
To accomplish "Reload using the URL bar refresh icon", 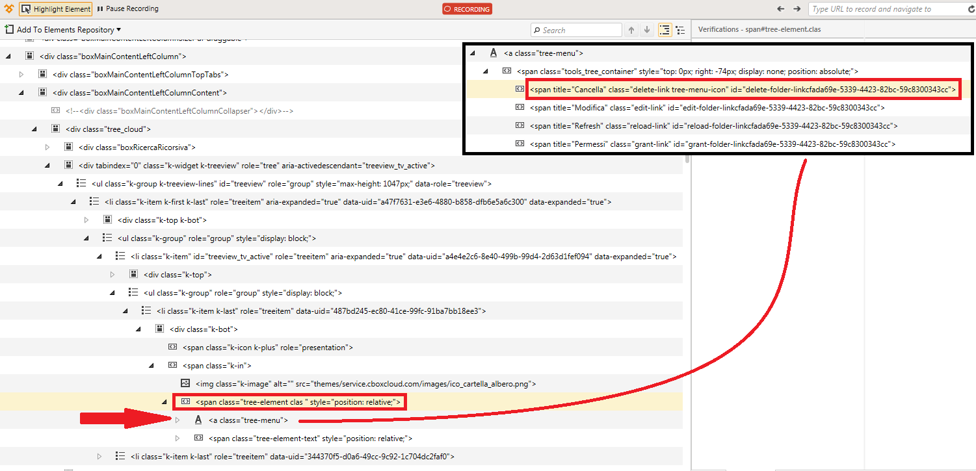I will coord(970,9).
